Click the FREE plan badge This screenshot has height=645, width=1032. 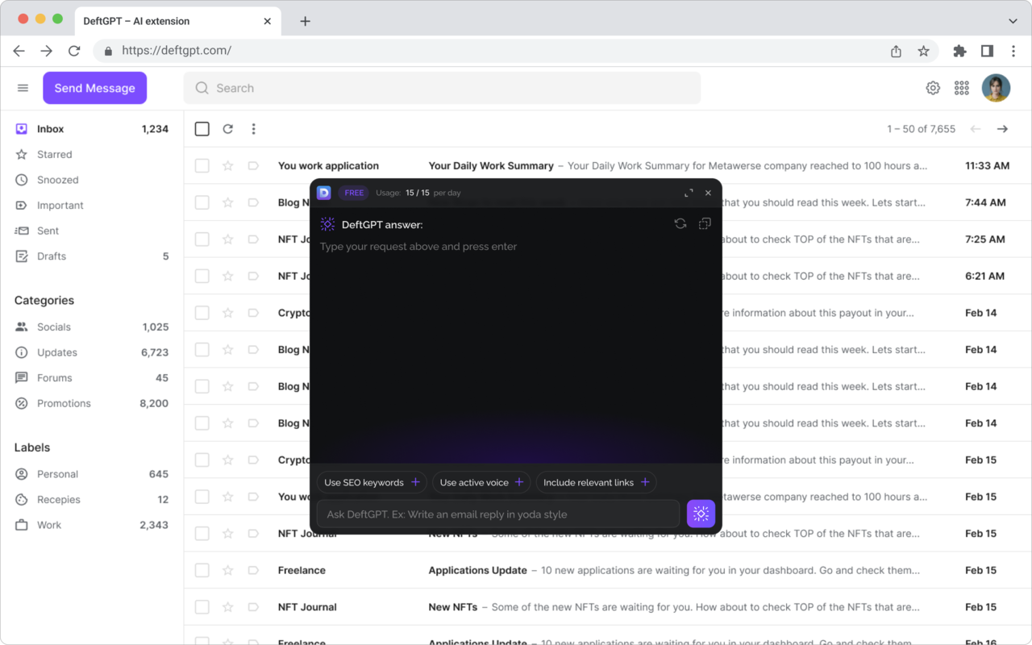pos(354,193)
